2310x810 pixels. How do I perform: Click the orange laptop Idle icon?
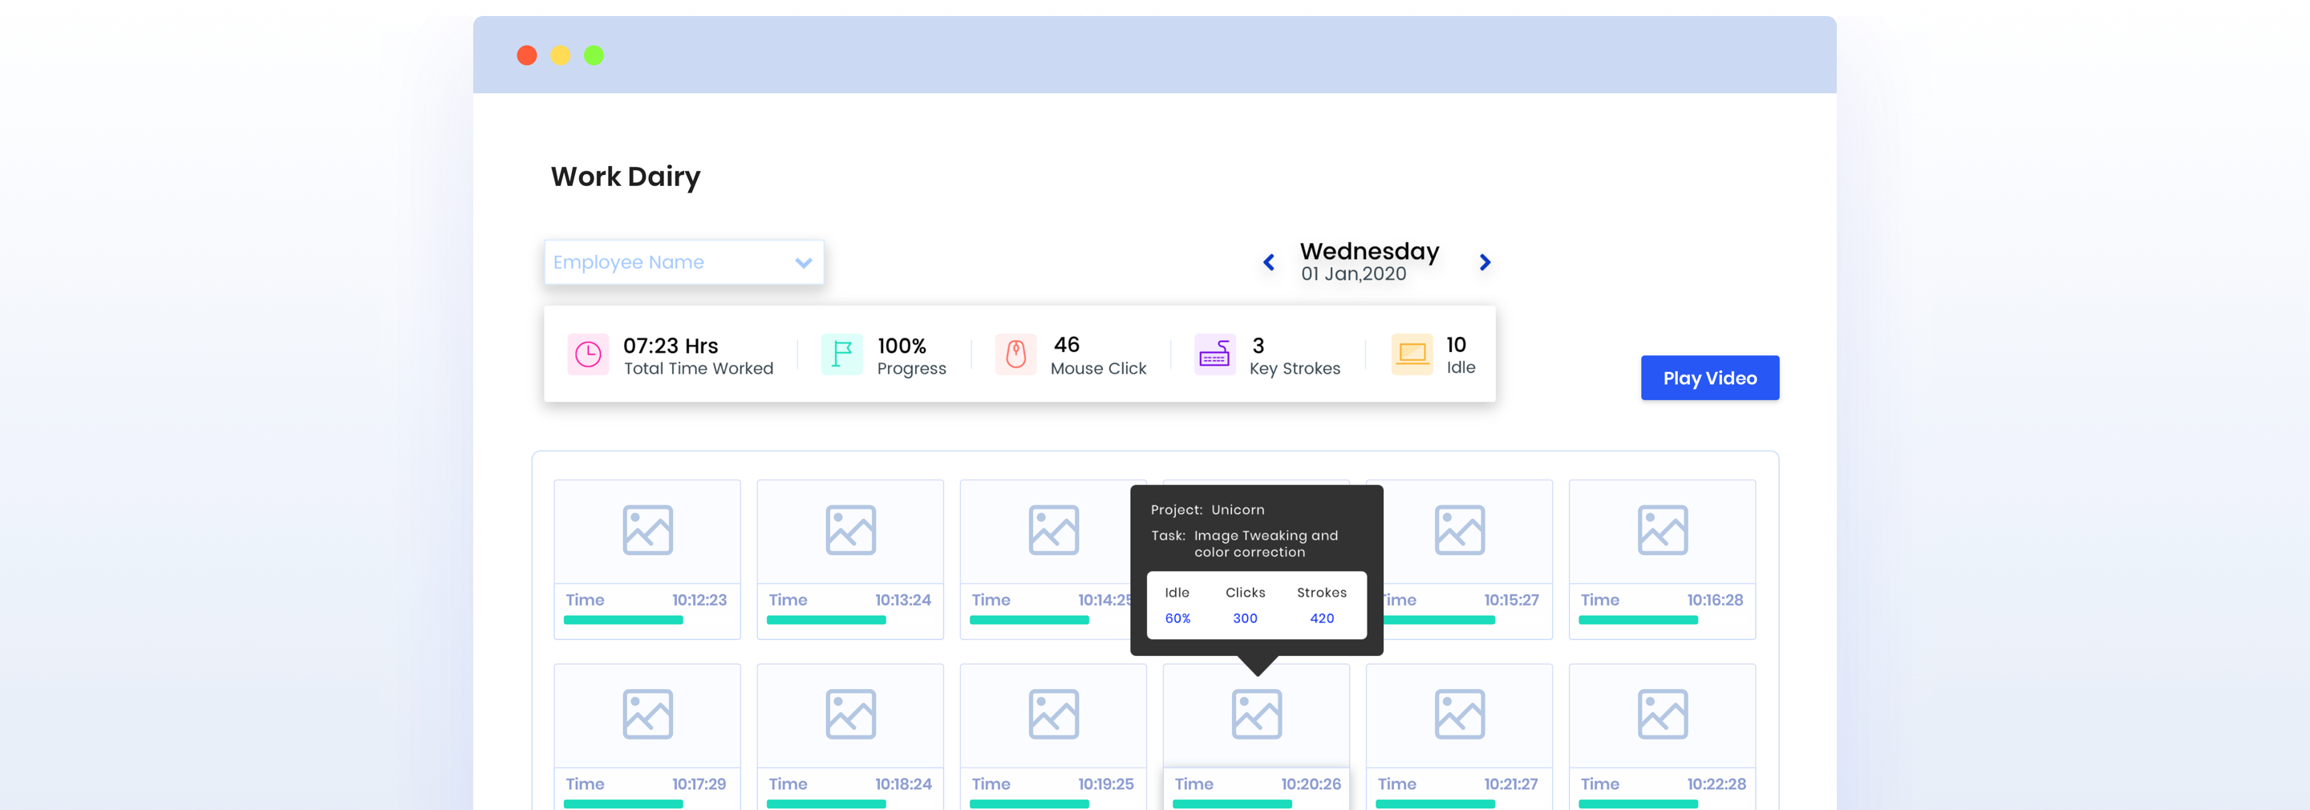click(1412, 354)
